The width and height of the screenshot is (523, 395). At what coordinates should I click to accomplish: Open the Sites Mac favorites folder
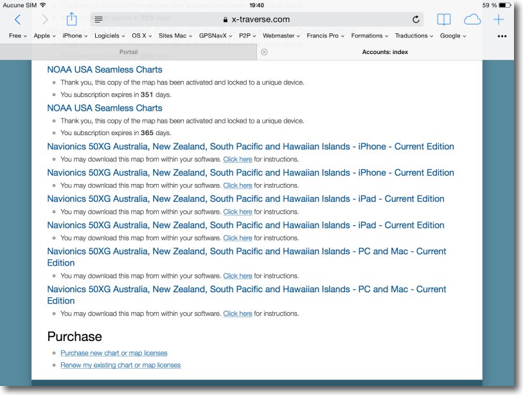(175, 36)
